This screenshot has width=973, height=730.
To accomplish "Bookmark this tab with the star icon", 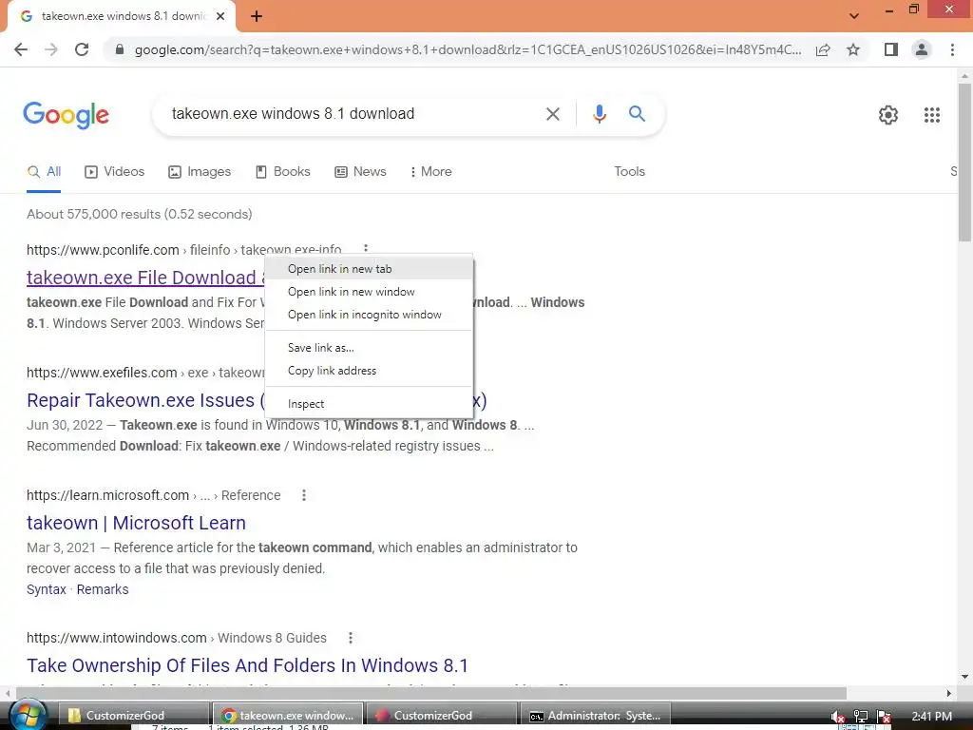I will 853,49.
